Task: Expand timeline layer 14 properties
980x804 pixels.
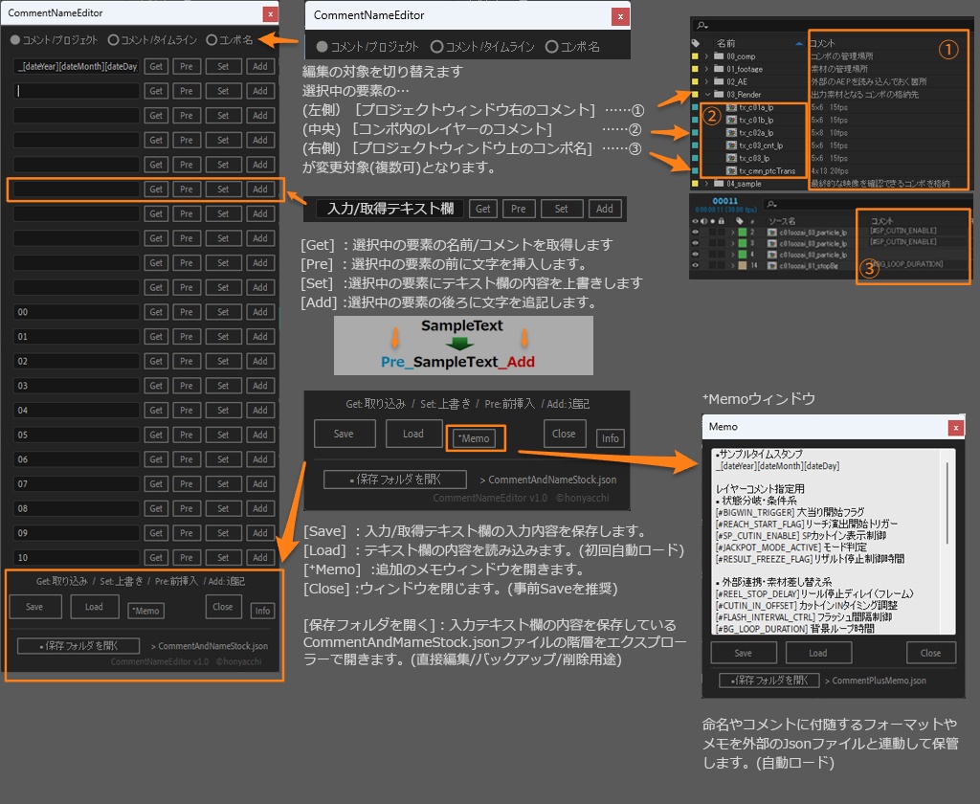Action: (732, 266)
